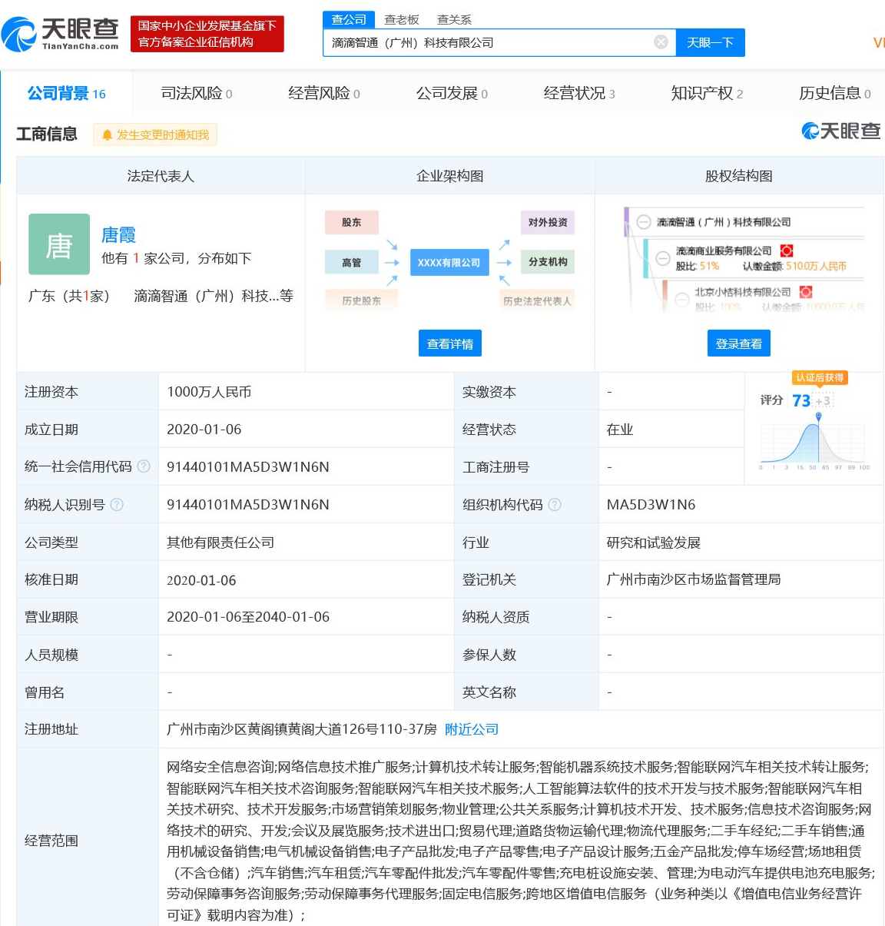The image size is (885, 926).
Task: Click the 研究和试验发展 industry value
Action: tap(653, 543)
